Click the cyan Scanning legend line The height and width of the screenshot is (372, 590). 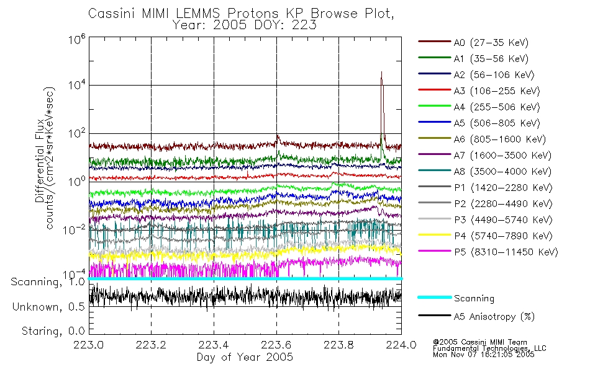pyautogui.click(x=435, y=297)
